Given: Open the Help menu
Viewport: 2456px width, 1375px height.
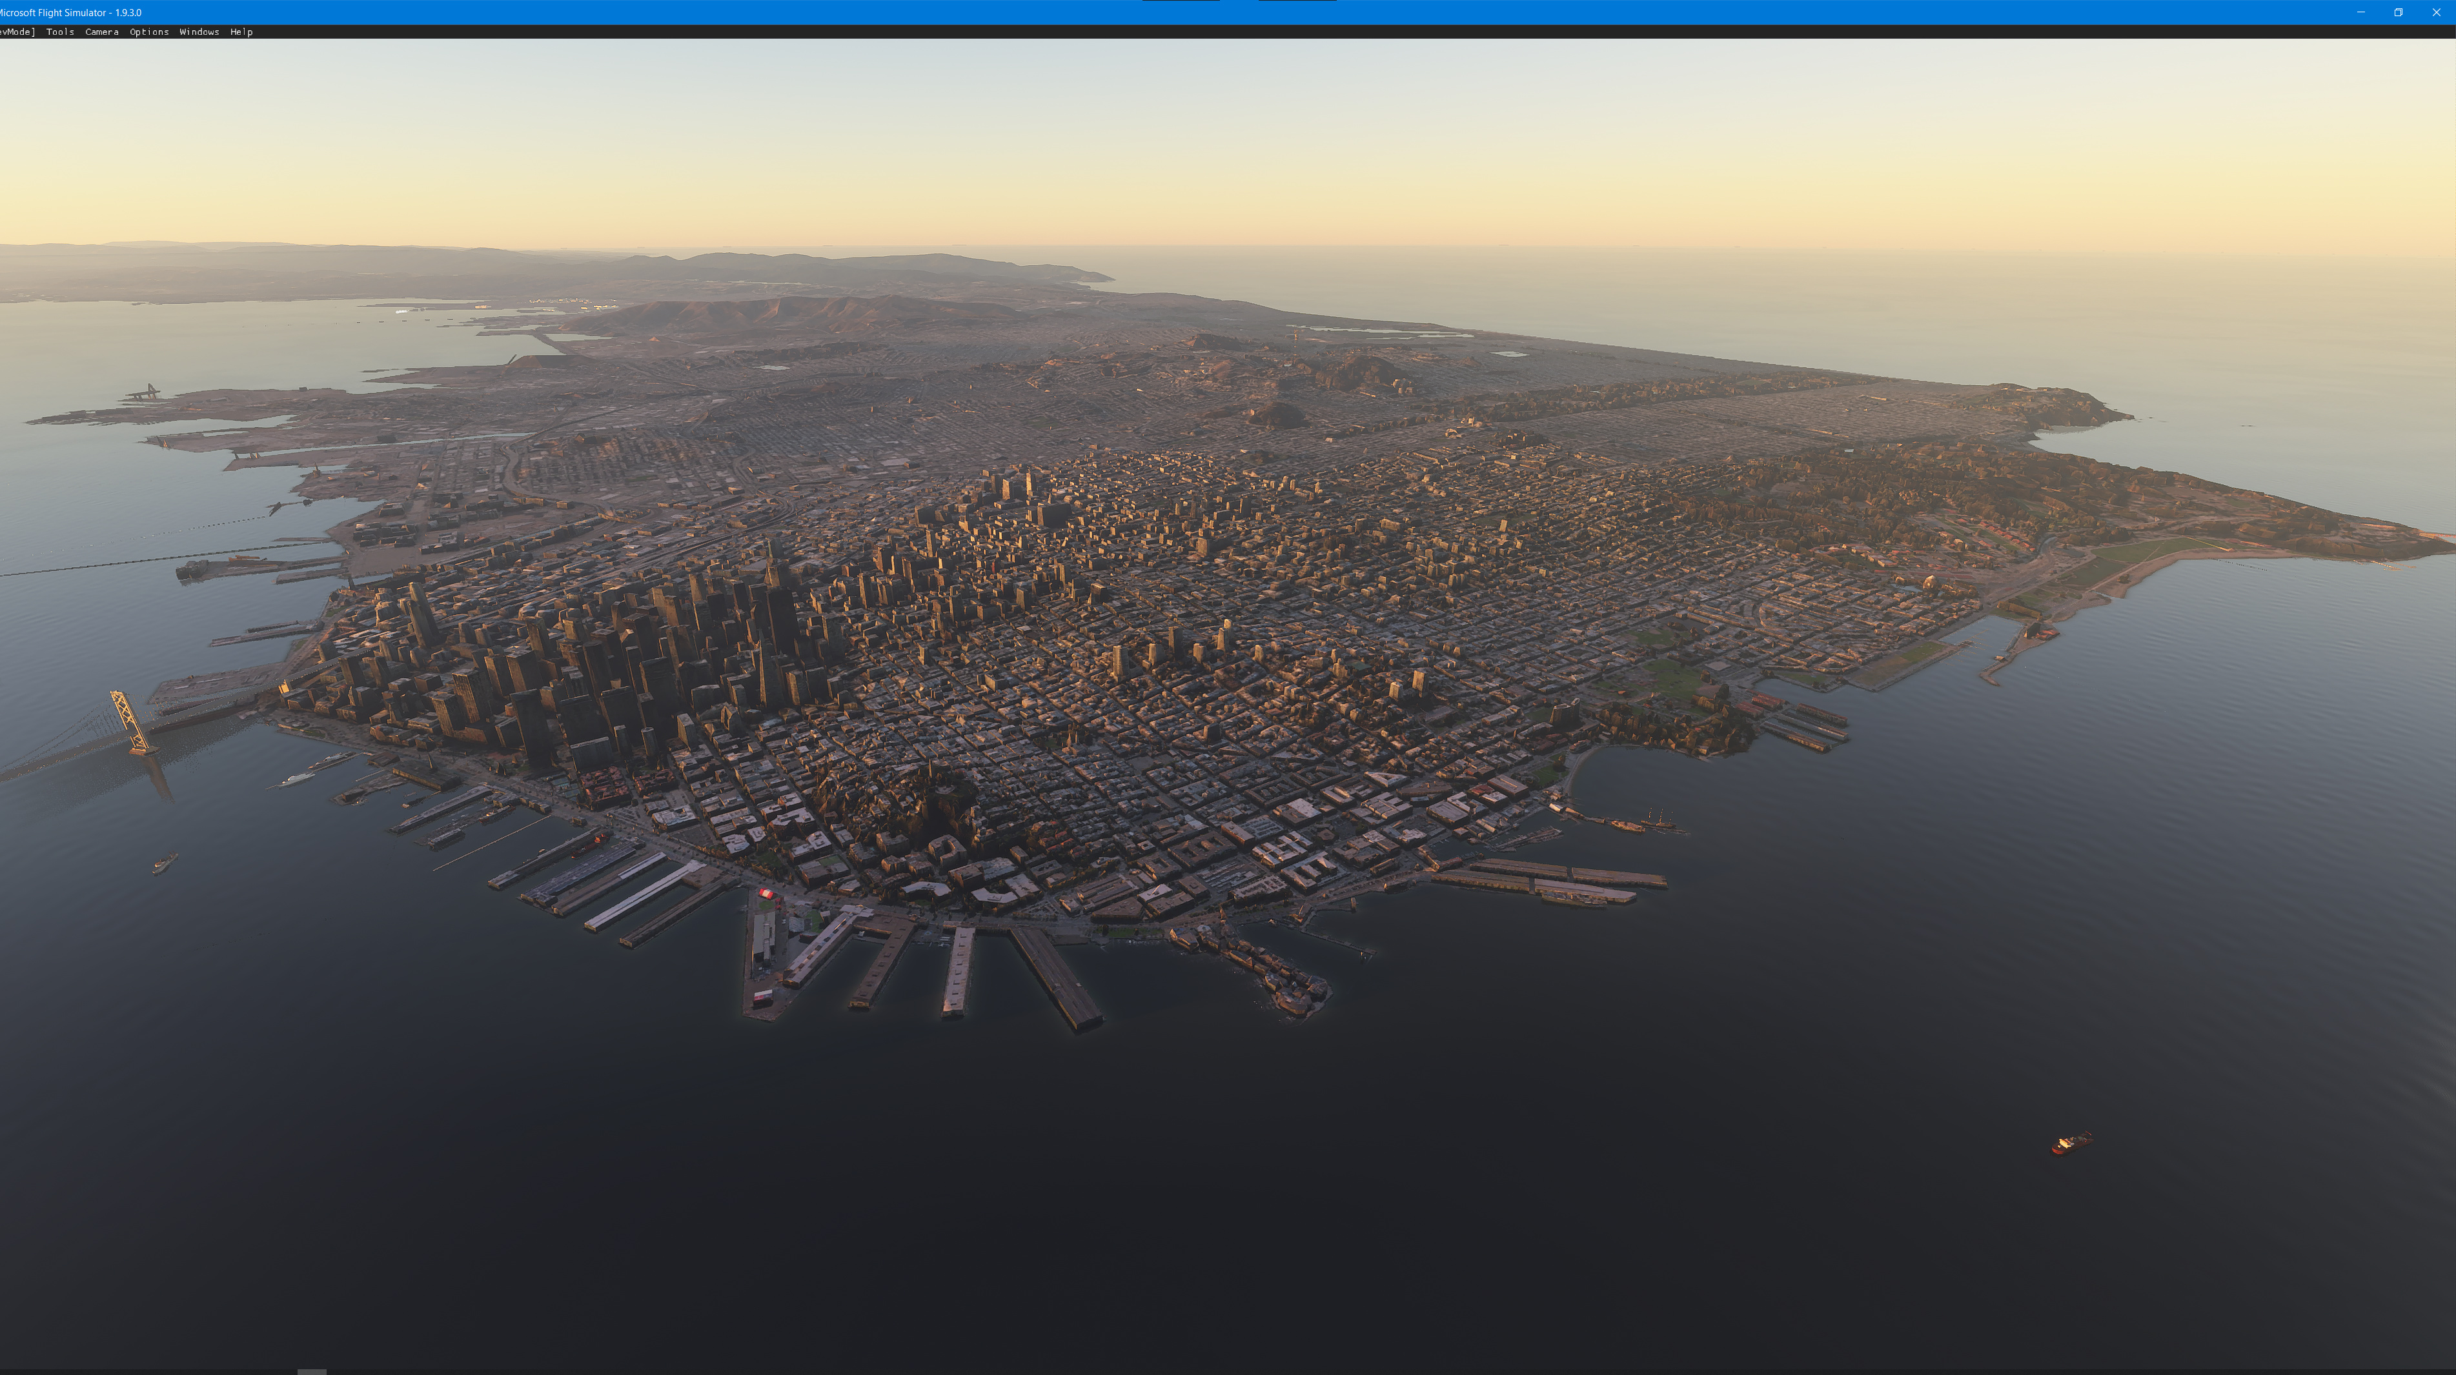Looking at the screenshot, I should (240, 32).
